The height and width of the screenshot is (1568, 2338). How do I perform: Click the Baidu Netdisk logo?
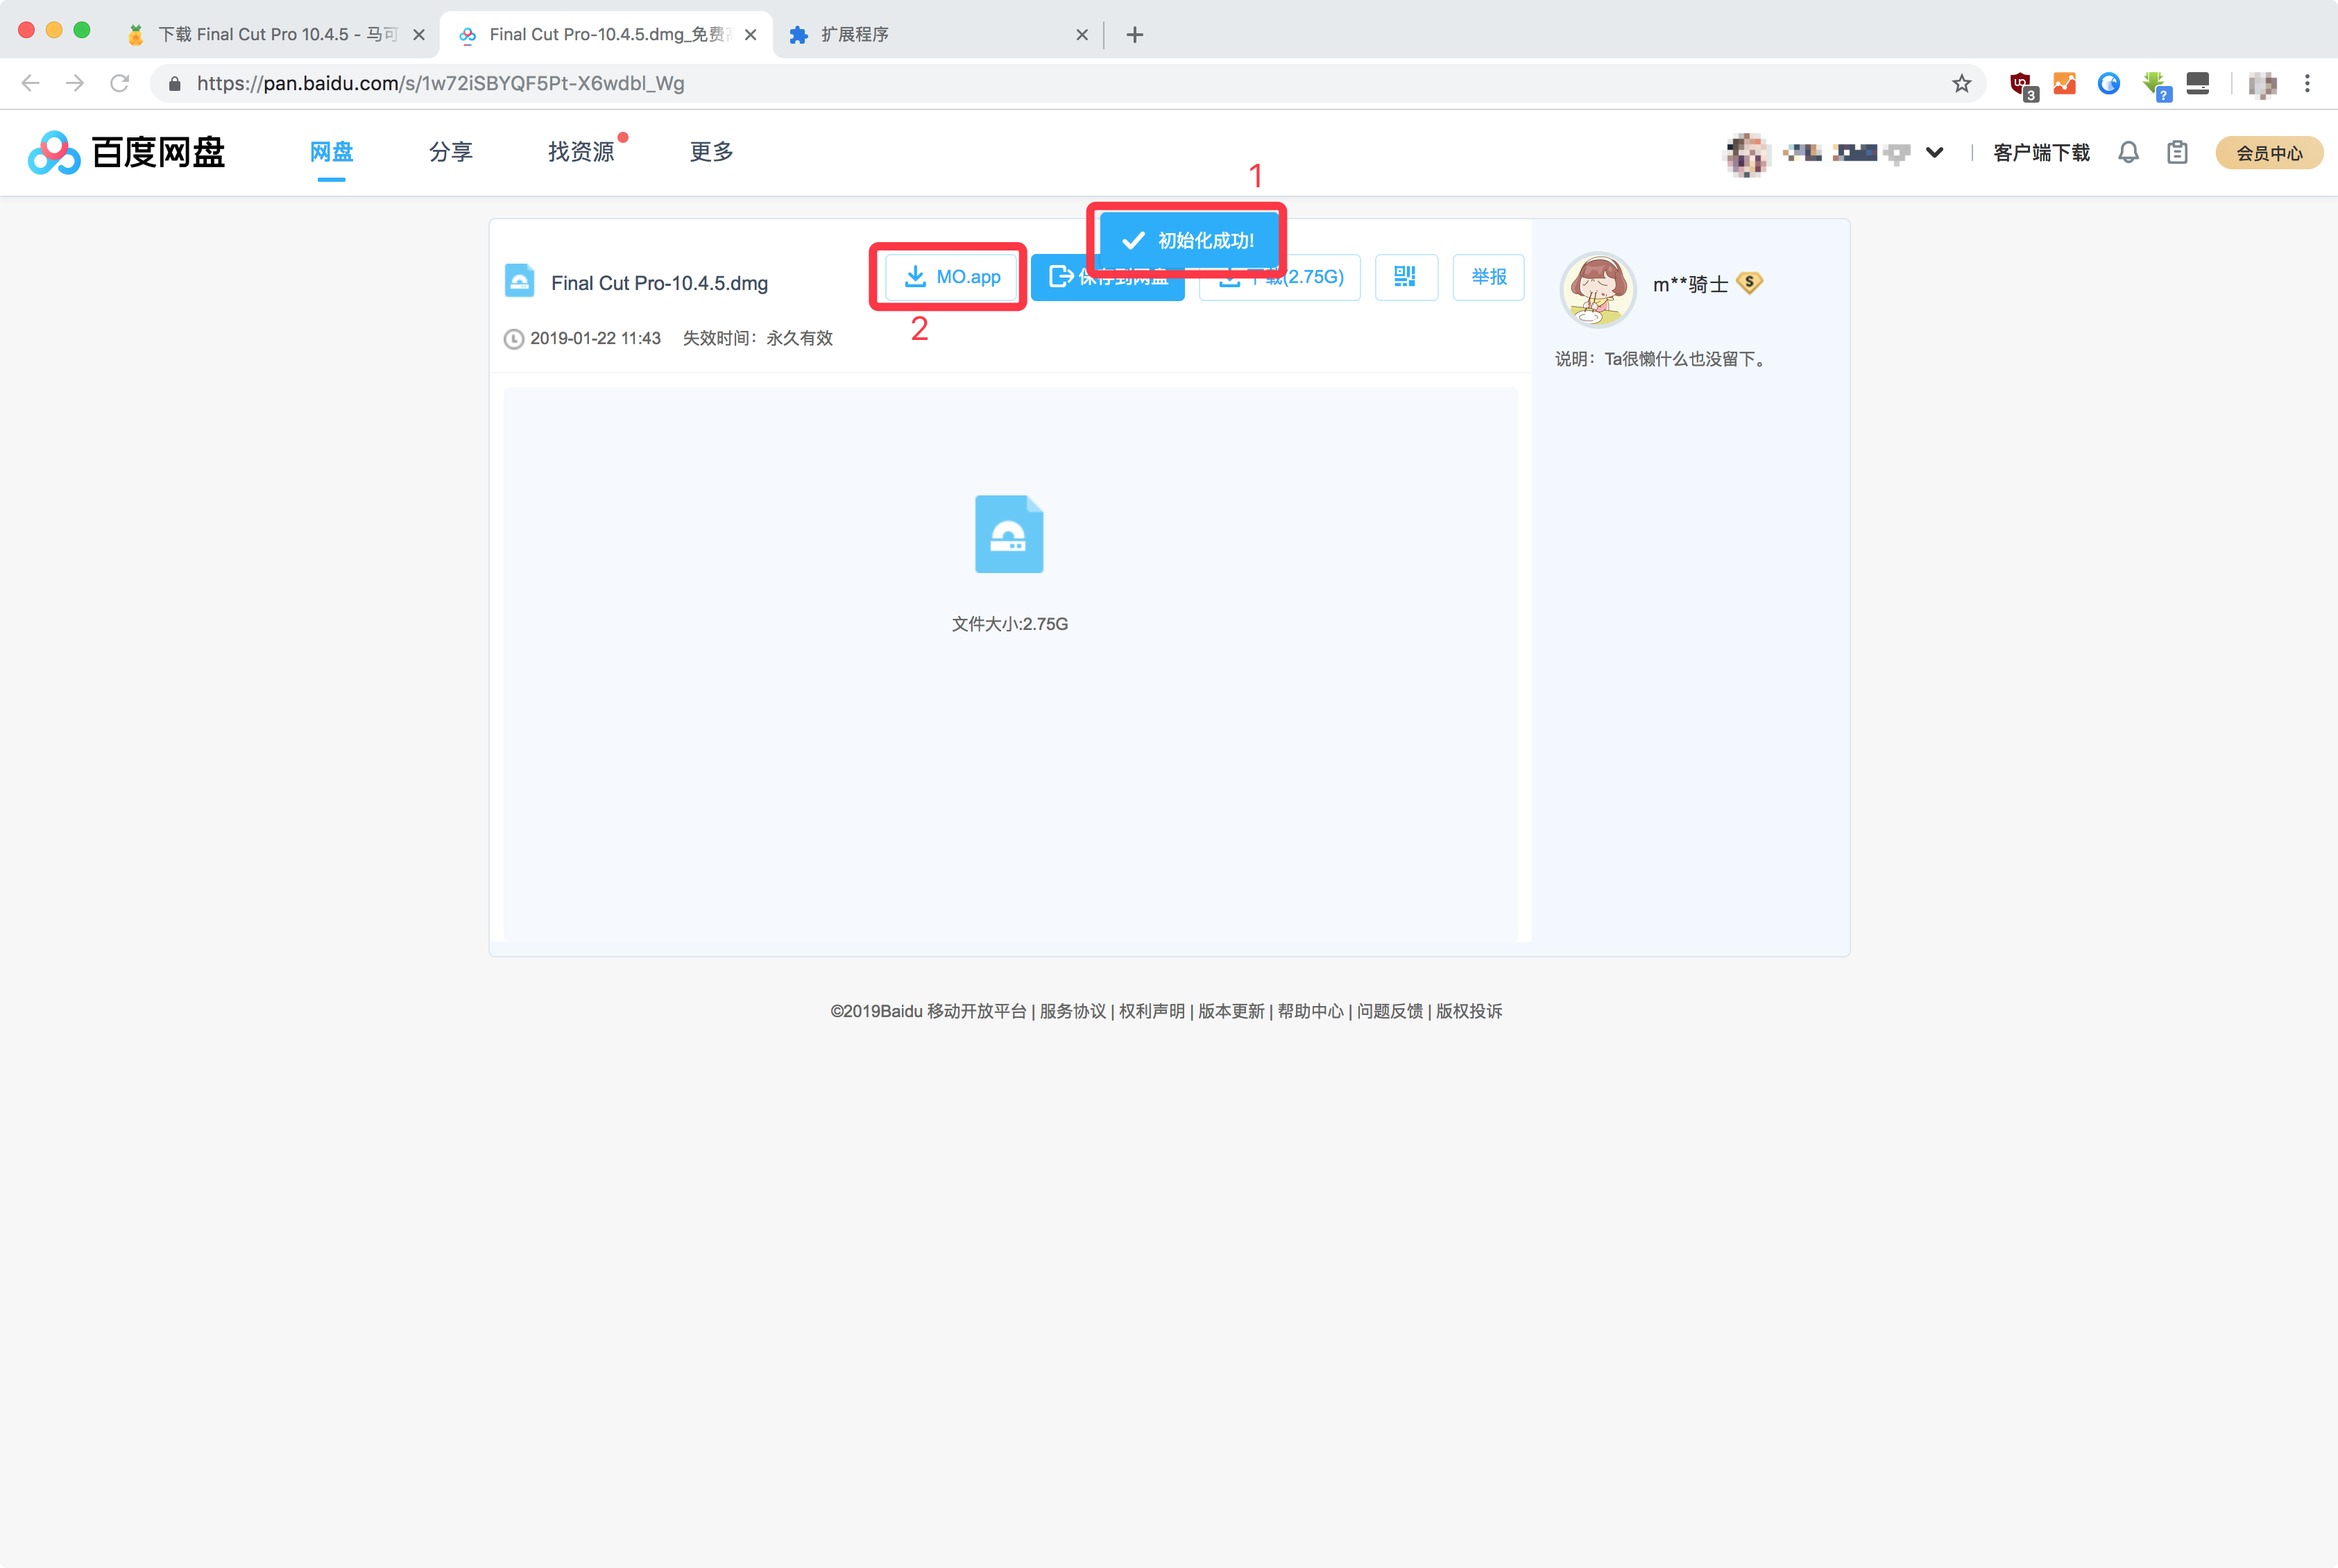click(x=126, y=152)
